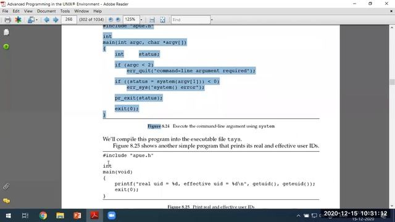Screen dimensions: 395x222
Task: Click 'pr_exit(status);' code line
Action: click(x=139, y=98)
